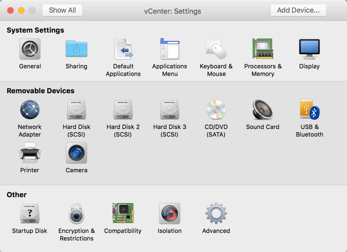Open Sharing settings folder icon
Viewport: 347px width, 252px height.
(x=76, y=49)
